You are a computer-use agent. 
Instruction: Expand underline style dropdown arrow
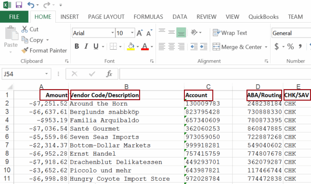(x=103, y=47)
